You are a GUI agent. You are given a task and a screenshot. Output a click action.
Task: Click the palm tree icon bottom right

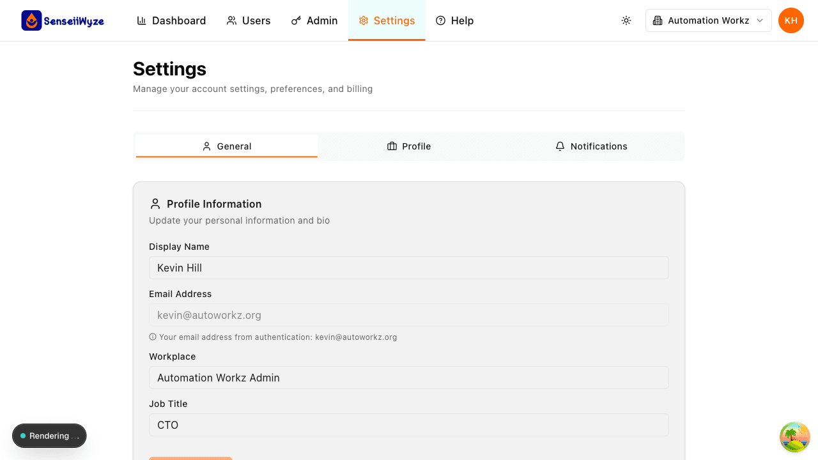tap(794, 436)
